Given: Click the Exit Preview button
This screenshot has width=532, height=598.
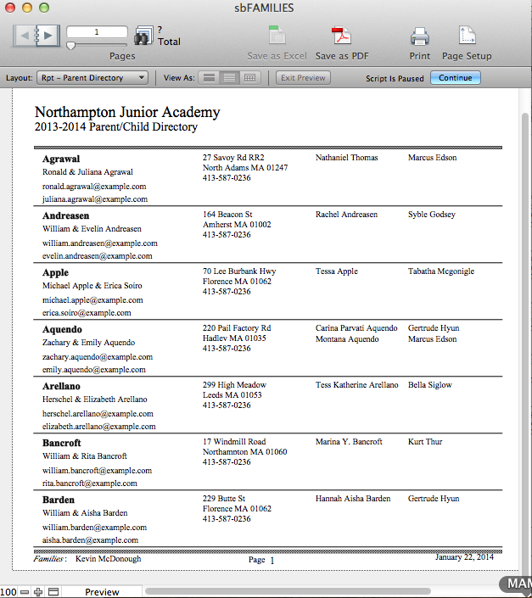Looking at the screenshot, I should click(x=303, y=78).
